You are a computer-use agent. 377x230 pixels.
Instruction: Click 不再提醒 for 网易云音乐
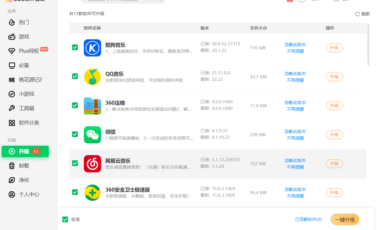295,167
